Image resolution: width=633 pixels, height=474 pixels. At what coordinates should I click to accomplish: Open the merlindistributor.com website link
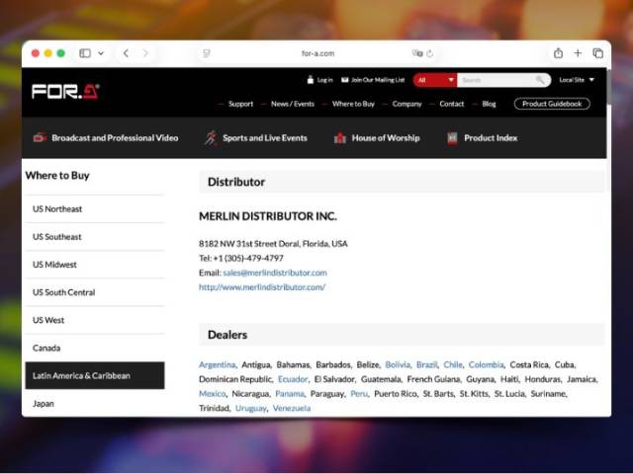coord(262,287)
